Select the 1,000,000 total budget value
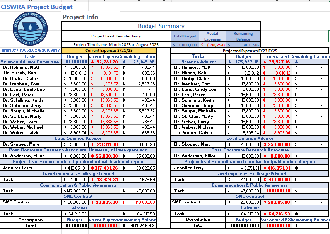This screenshot has width=330, height=234. 185,45
